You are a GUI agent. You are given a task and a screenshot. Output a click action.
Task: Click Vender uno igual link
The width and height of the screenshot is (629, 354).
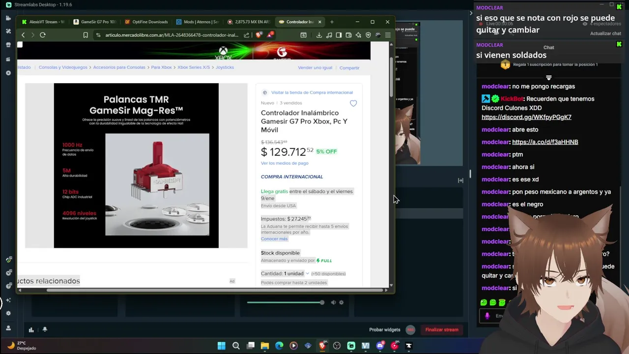point(315,68)
